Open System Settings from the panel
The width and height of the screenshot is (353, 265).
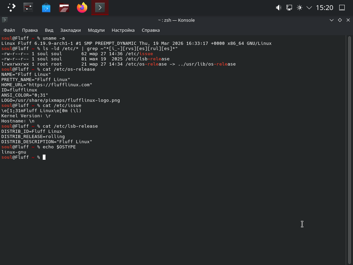tap(28, 8)
